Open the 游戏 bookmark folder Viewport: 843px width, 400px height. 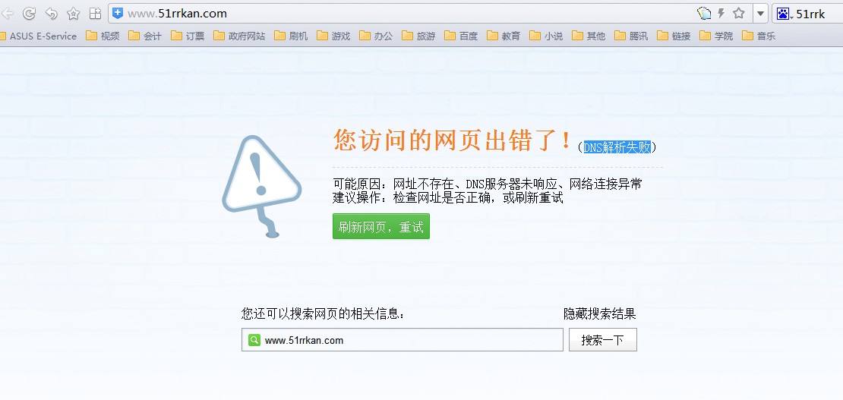pos(333,36)
